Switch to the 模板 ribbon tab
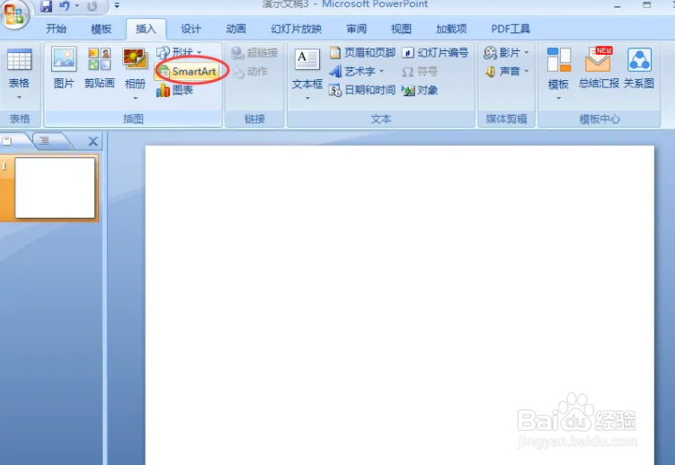675x465 pixels. tap(102, 29)
